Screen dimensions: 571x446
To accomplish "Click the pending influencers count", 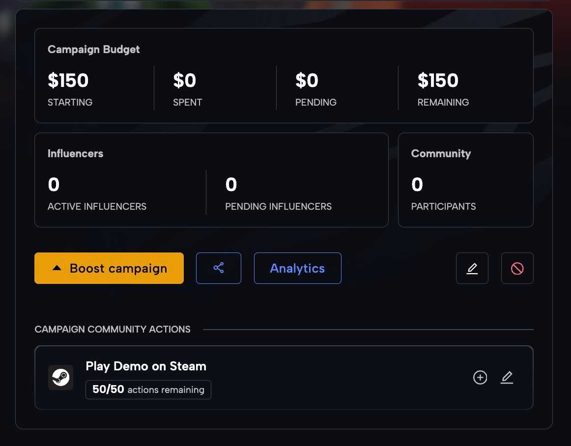I will pos(231,184).
